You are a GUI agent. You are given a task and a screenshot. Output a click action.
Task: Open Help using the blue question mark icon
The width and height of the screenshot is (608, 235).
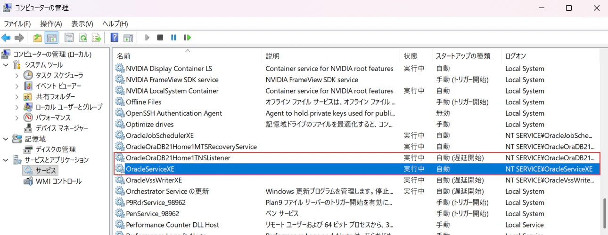coord(115,38)
